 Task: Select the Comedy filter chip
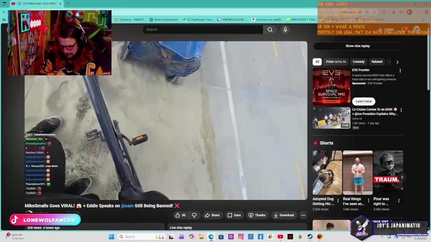[359, 62]
